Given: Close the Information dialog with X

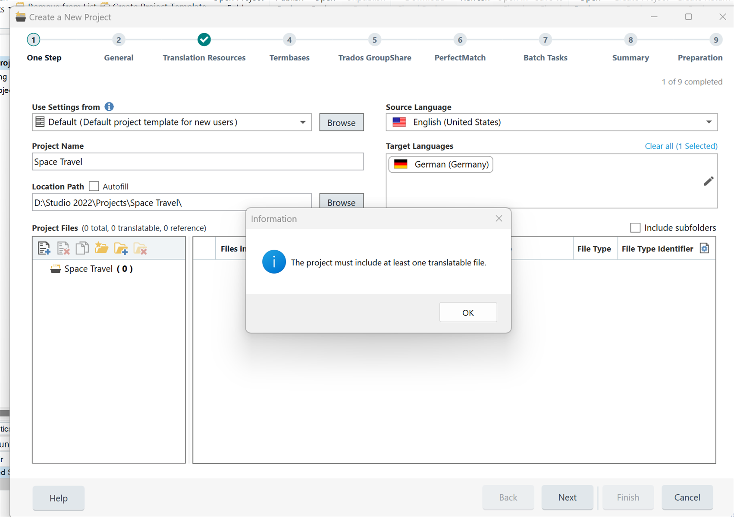Looking at the screenshot, I should [499, 218].
